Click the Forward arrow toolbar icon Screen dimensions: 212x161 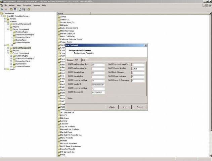coord(6,9)
